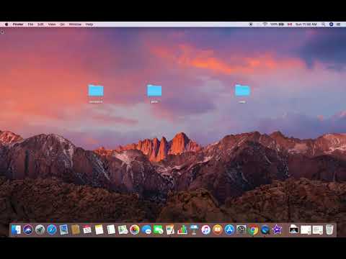This screenshot has height=259, width=346.
Task: Open Mail stamp icon in Dock
Action: pyautogui.click(x=63, y=230)
